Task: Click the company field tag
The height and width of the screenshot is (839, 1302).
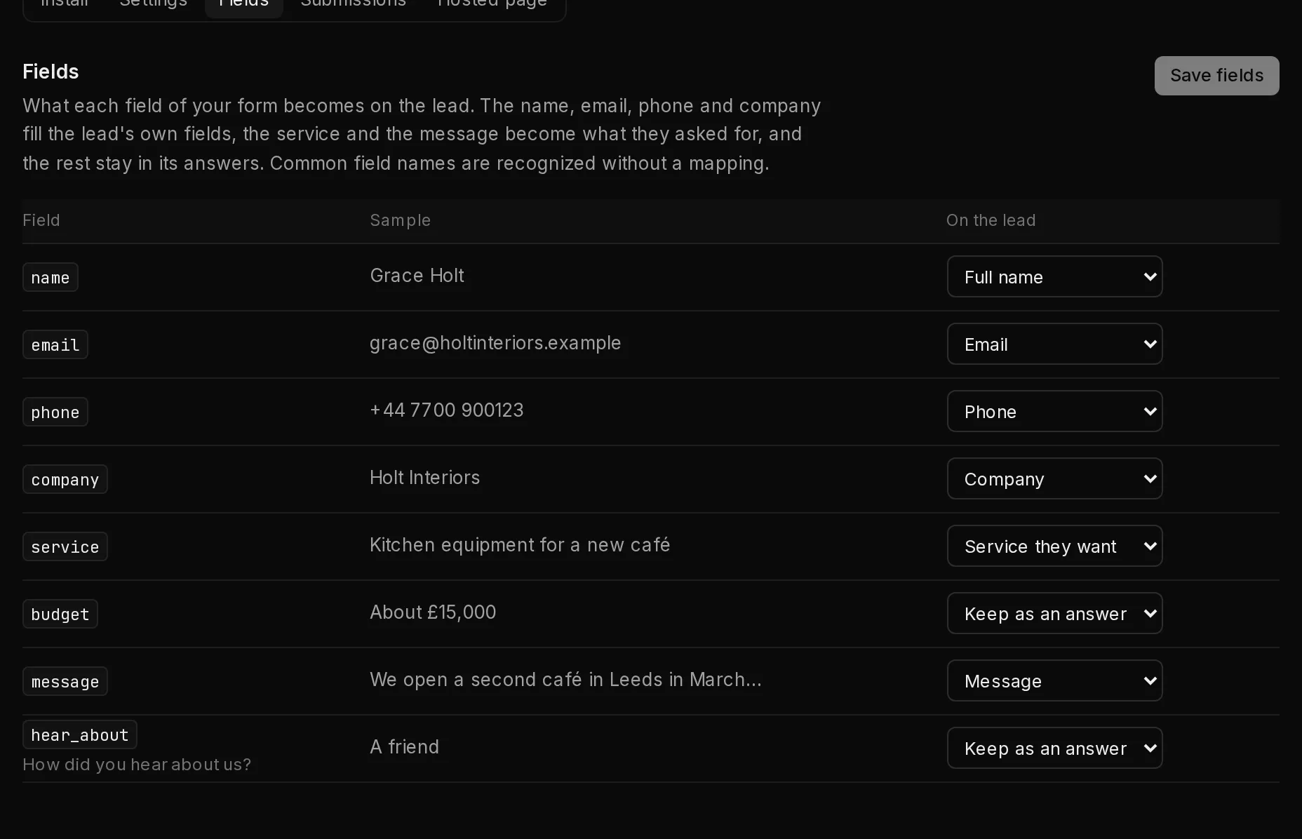Action: coord(65,479)
